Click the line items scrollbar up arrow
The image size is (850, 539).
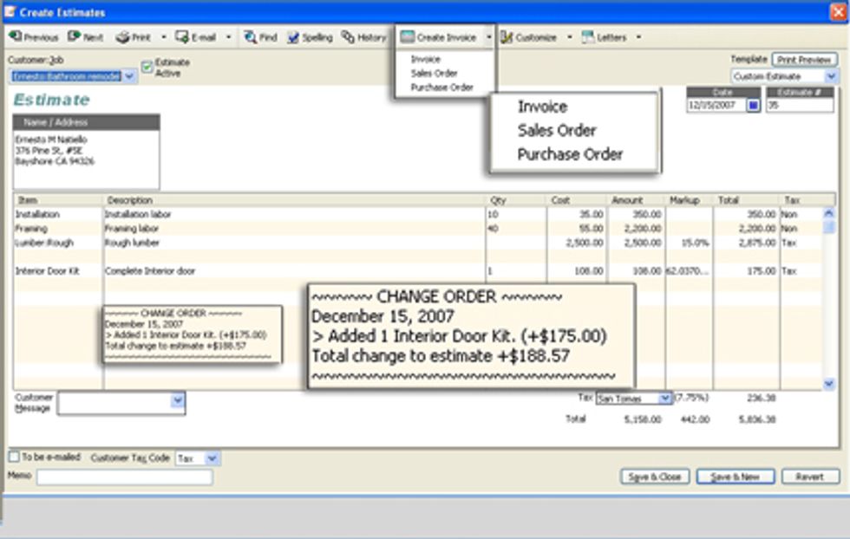point(828,213)
